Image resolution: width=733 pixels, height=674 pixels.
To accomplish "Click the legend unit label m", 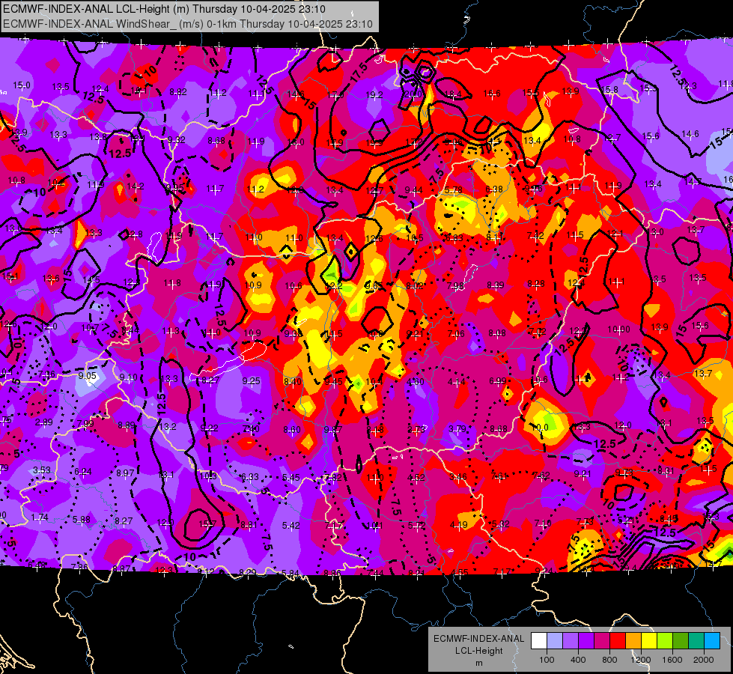I will [x=478, y=663].
